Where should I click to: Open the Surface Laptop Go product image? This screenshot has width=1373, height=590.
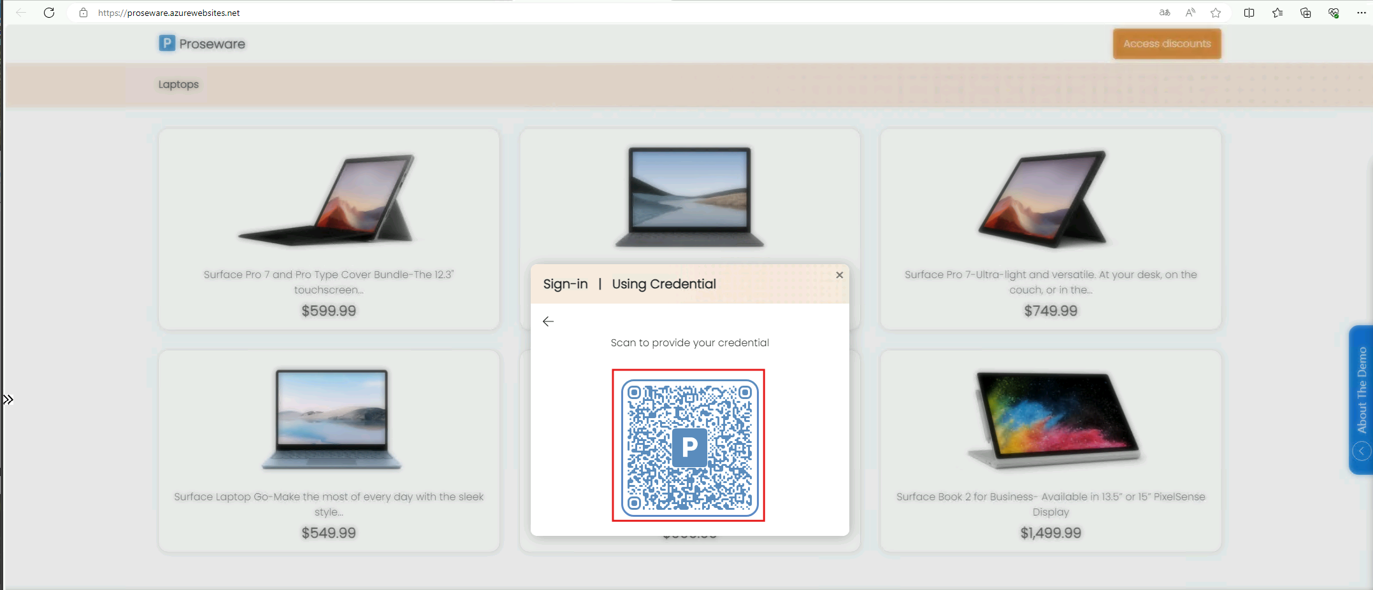coord(331,419)
